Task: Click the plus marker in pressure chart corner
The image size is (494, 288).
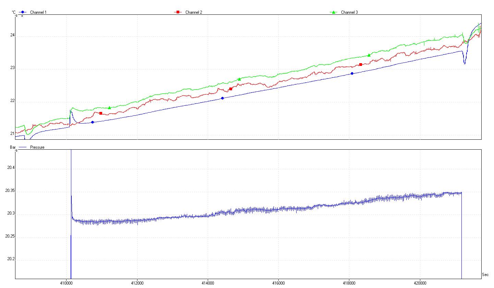Action: point(16,151)
